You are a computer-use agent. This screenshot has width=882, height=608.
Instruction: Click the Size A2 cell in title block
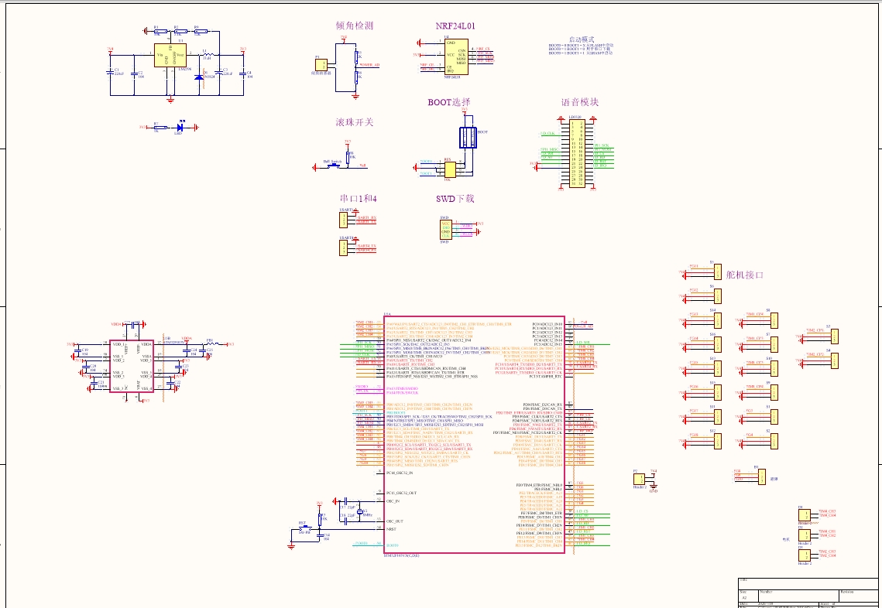[748, 596]
